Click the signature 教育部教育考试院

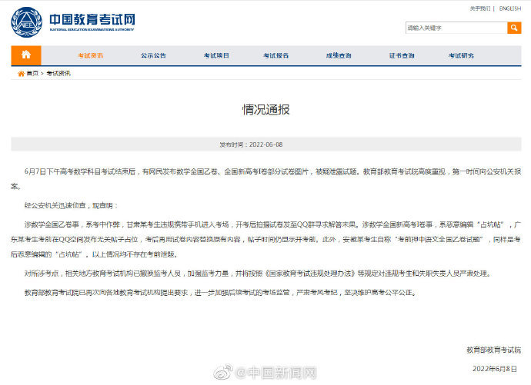pos(494,350)
